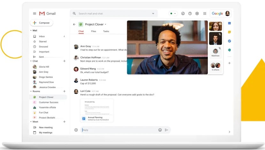The height and width of the screenshot is (150, 265).
Task: Collapse the Mail section
Action: [x=31, y=31]
